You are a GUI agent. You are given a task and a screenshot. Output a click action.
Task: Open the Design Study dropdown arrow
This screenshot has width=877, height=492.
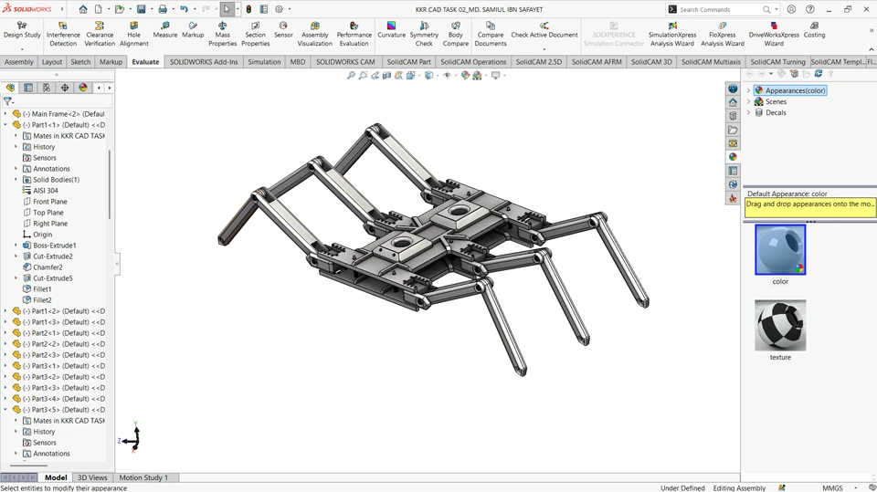click(22, 49)
